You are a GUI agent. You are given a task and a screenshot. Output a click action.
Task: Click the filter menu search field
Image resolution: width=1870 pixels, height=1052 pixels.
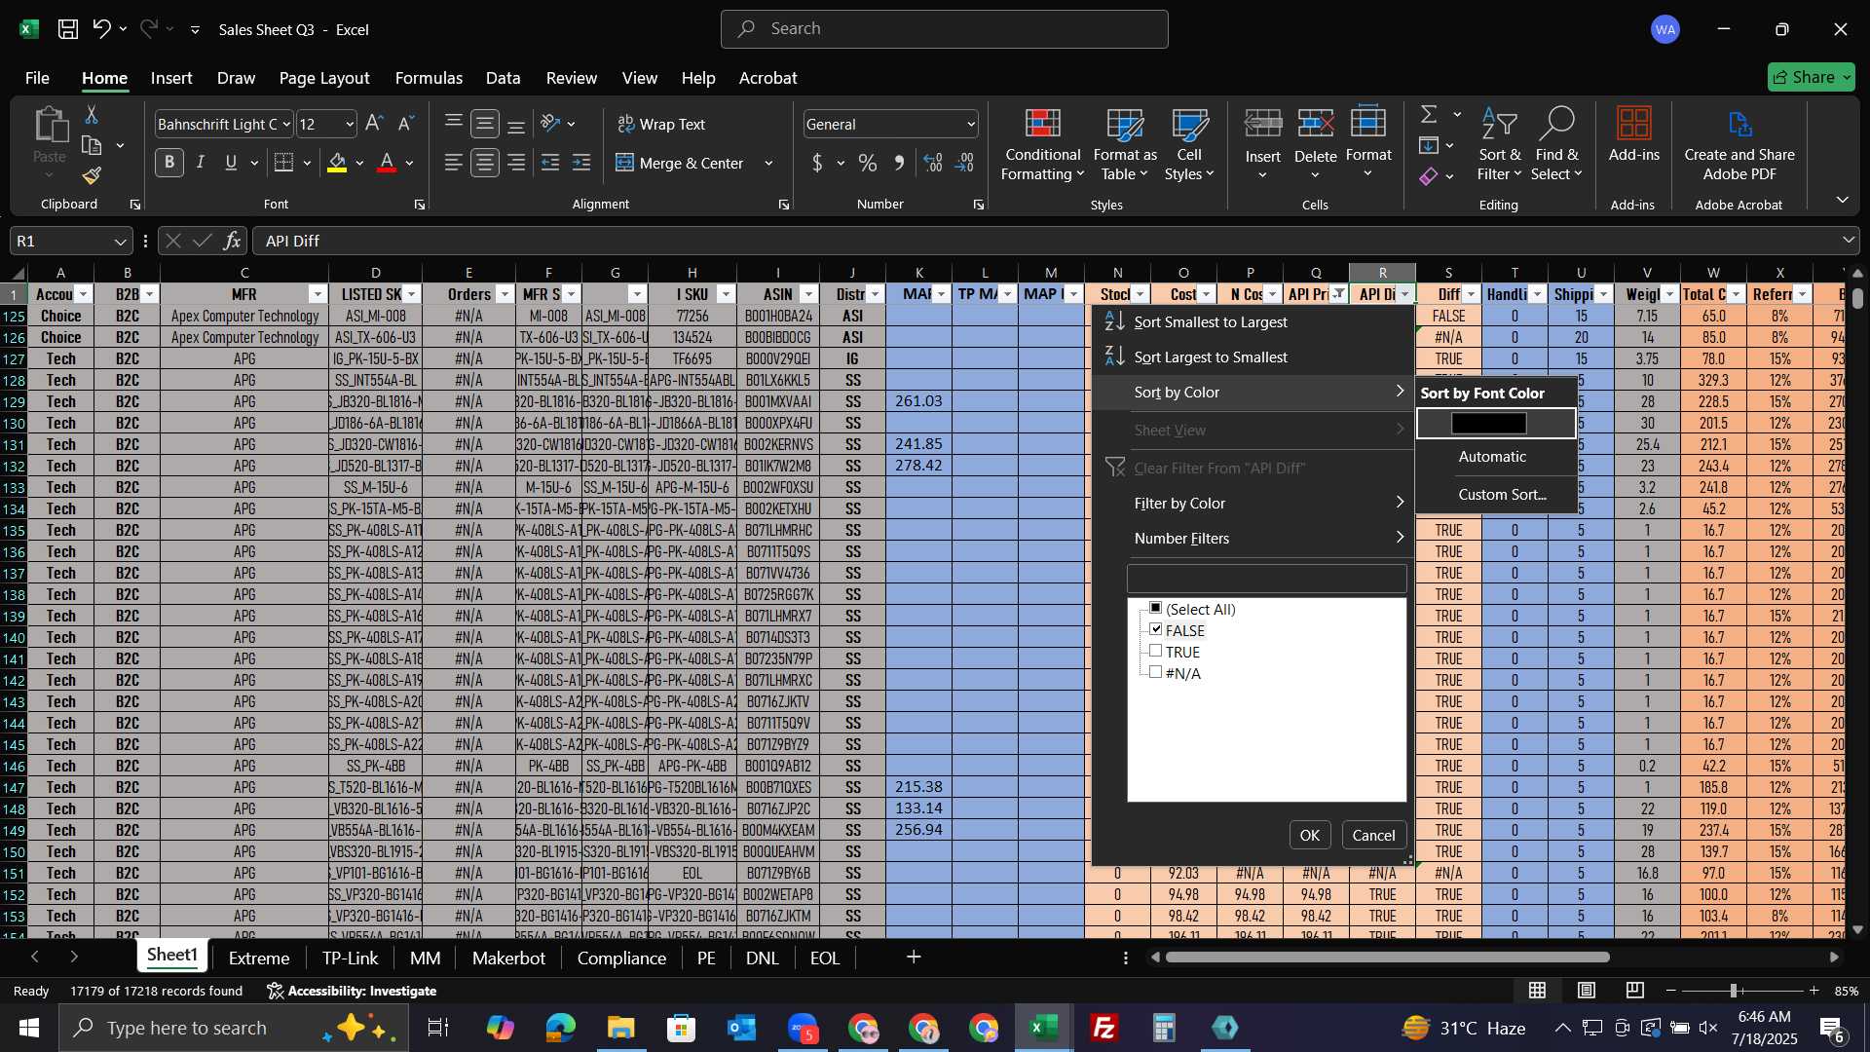coord(1266,579)
